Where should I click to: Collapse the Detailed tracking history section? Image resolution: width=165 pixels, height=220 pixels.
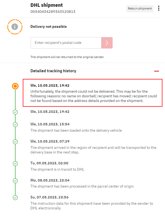click(156, 71)
